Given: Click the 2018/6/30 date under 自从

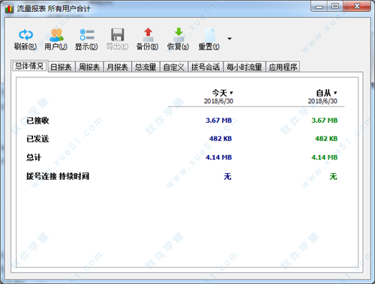Looking at the screenshot, I should tap(322, 101).
